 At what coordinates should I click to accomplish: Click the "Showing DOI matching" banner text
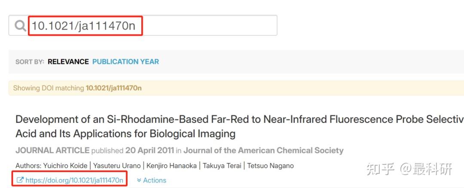[48, 88]
